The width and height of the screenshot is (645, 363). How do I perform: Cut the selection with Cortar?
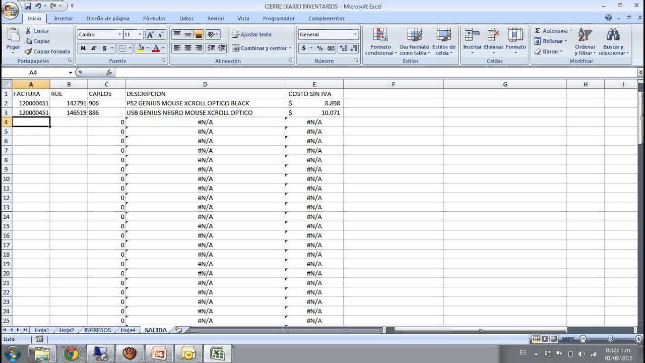(x=37, y=31)
